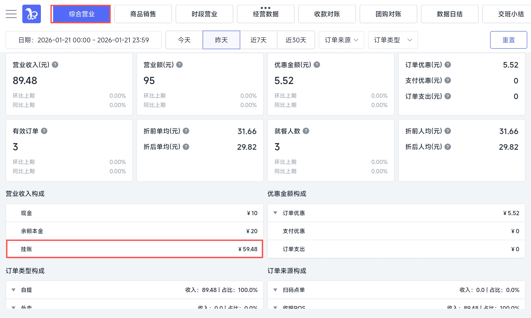Select the 今天 date range option
531x318 pixels.
(184, 40)
